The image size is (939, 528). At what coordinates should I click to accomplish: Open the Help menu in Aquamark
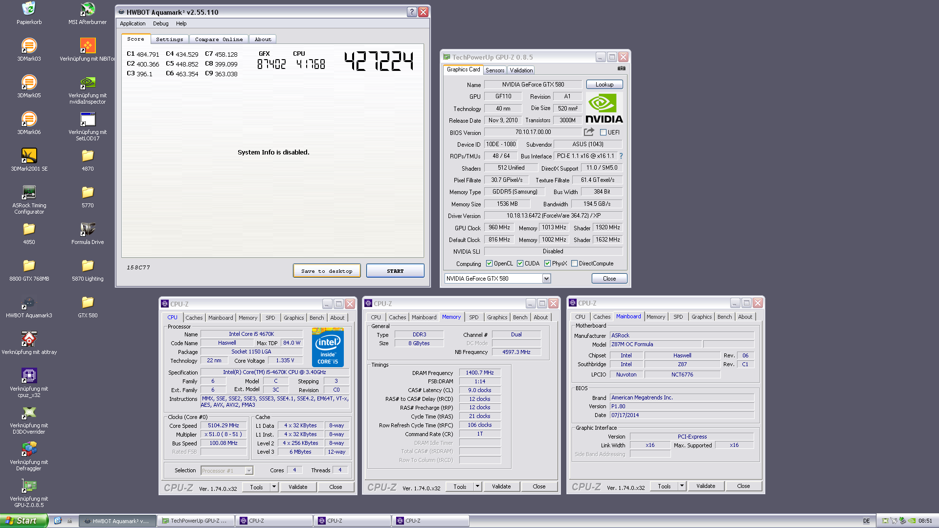coord(181,23)
